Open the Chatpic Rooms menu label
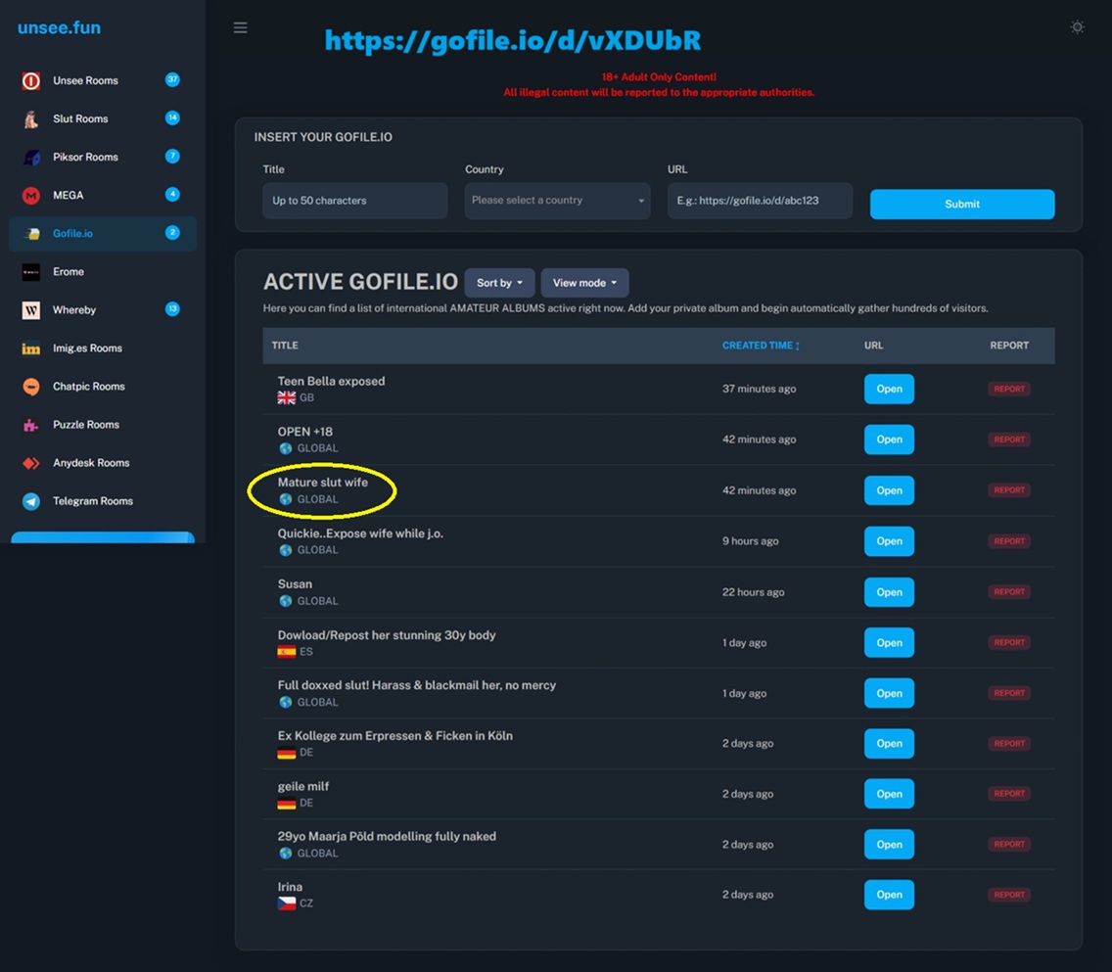This screenshot has width=1112, height=972. pos(89,387)
